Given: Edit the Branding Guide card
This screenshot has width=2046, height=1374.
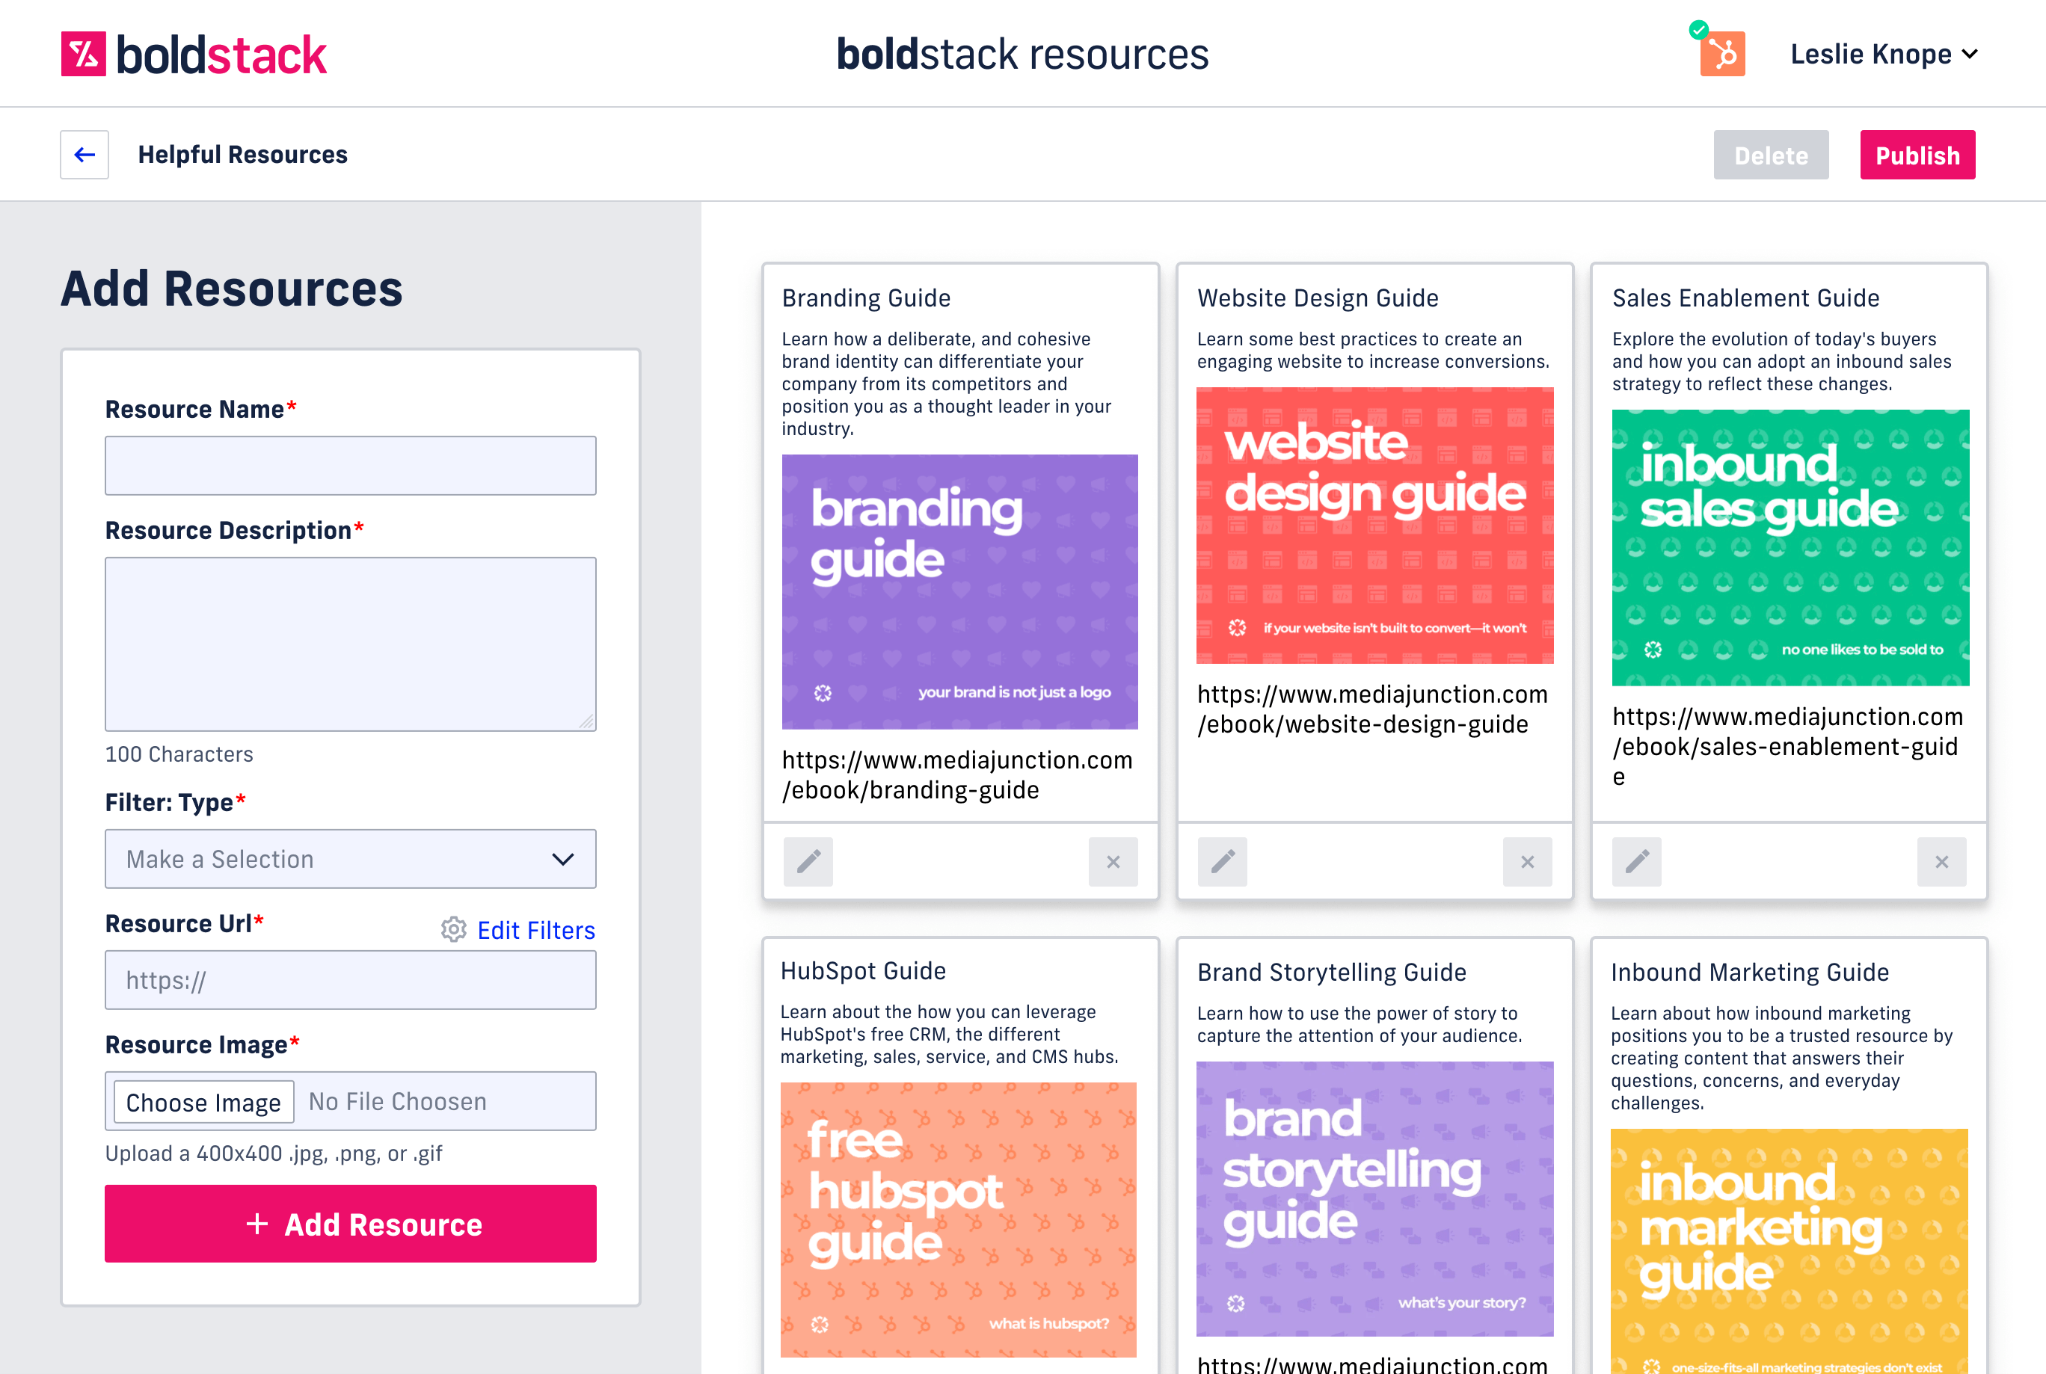Looking at the screenshot, I should 808,861.
